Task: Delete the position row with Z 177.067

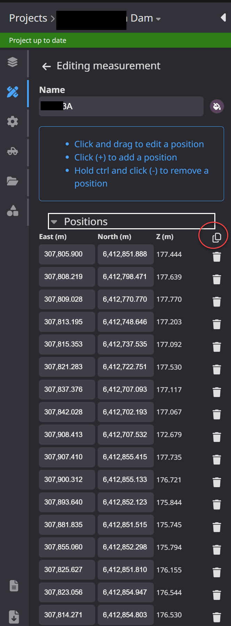Action: [x=217, y=414]
